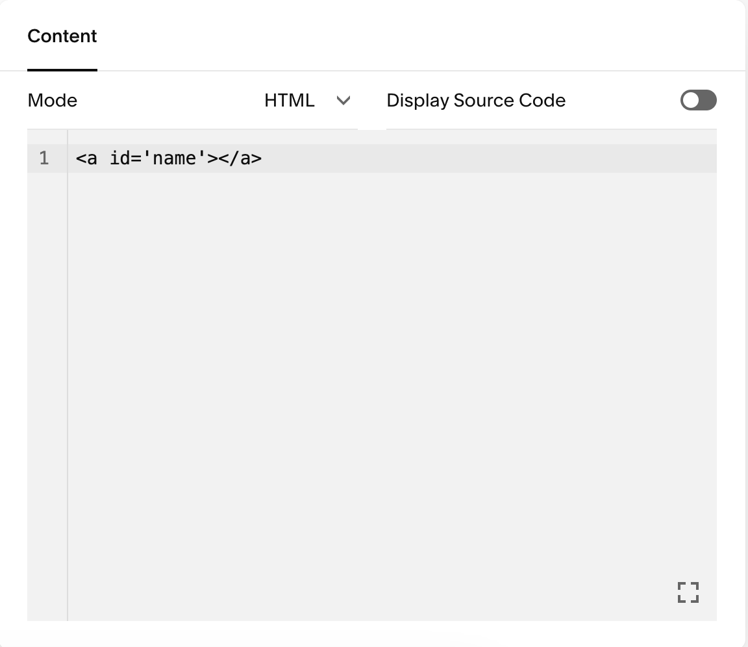Open the editor in full screen mode
This screenshot has height=647, width=748.
tap(688, 592)
